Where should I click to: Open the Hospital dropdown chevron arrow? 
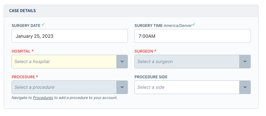(122, 62)
